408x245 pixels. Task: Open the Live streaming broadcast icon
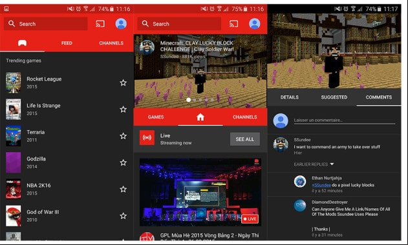coord(147,137)
